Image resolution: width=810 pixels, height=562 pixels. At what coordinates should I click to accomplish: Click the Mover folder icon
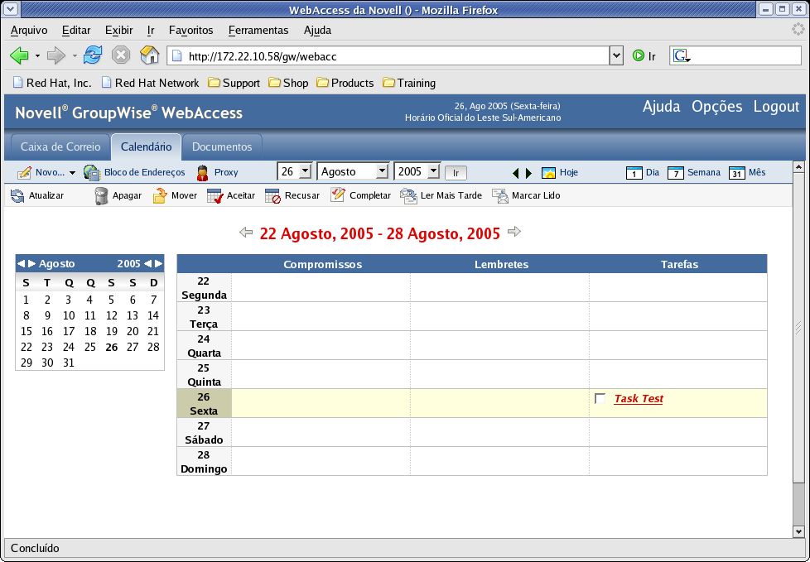(160, 195)
